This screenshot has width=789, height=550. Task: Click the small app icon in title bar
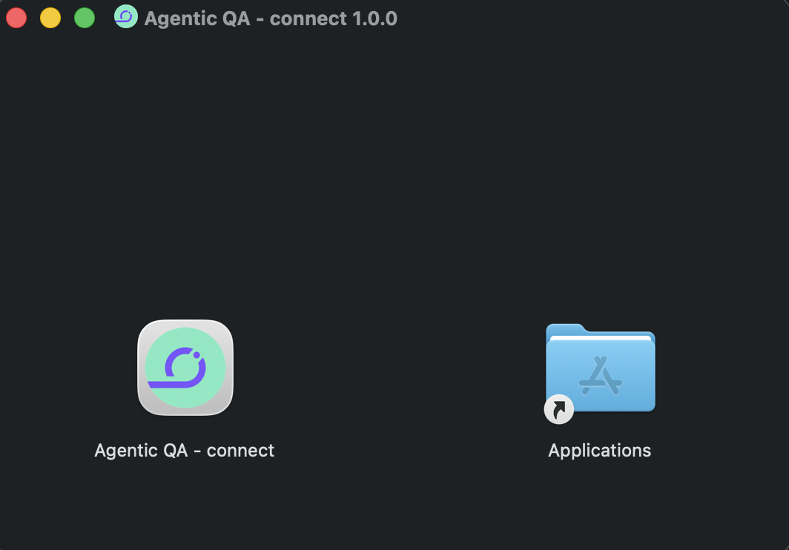click(x=126, y=16)
